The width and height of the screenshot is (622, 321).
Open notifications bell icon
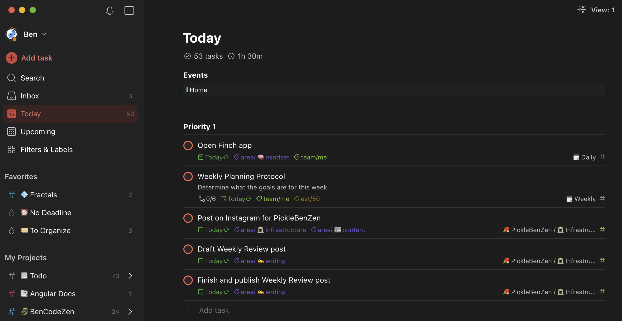click(110, 11)
